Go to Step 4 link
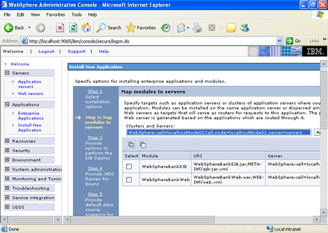Image resolution: width=328 pixels, height=233 pixels. 95,168
